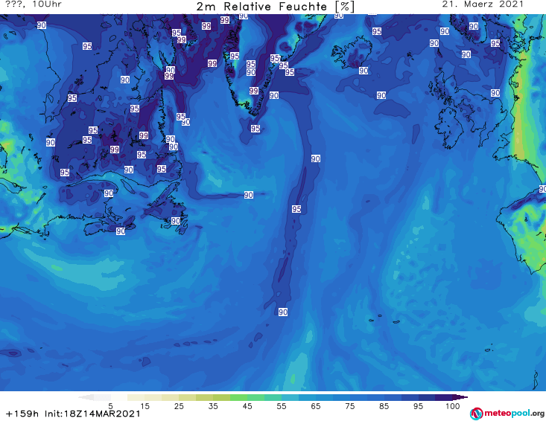Click the legend value label 55
Viewport: 546px width, 421px height.
click(x=281, y=405)
